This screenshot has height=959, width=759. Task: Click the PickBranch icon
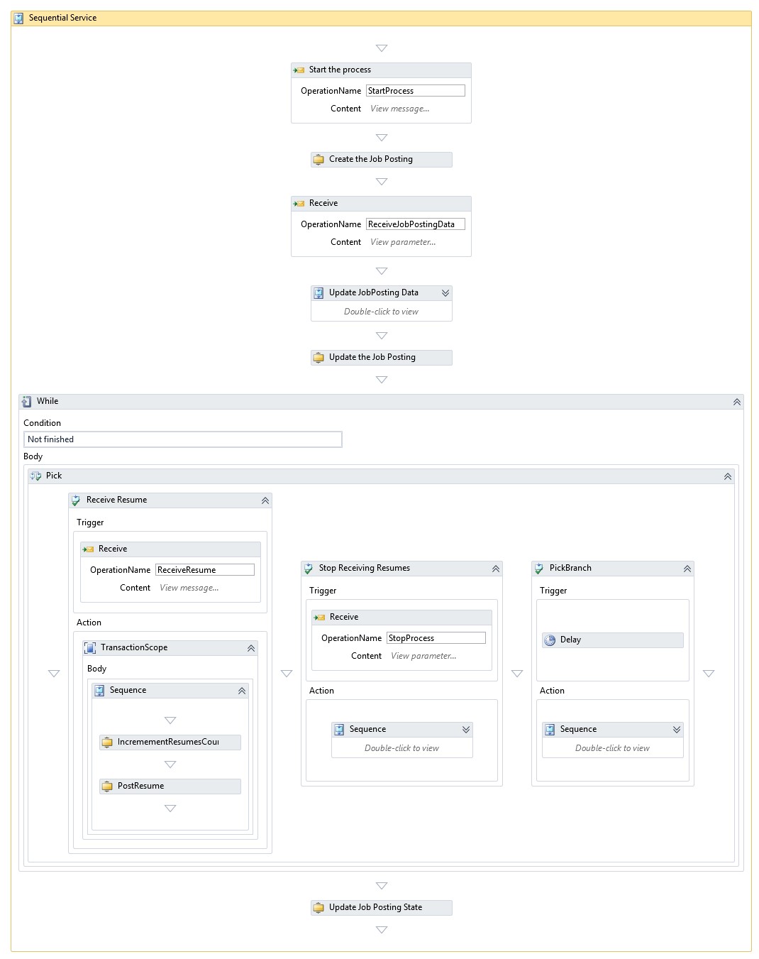click(539, 569)
